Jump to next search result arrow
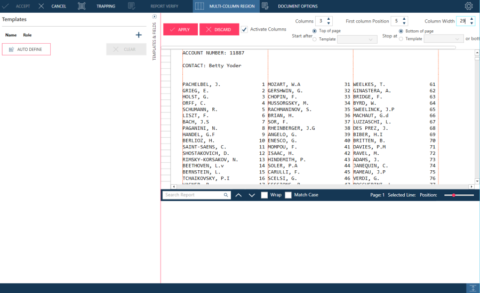The height and width of the screenshot is (293, 480). click(x=252, y=195)
